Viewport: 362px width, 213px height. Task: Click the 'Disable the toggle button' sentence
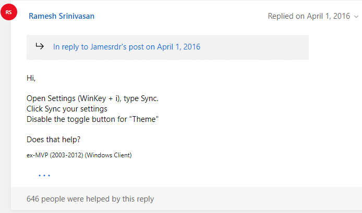(x=92, y=119)
